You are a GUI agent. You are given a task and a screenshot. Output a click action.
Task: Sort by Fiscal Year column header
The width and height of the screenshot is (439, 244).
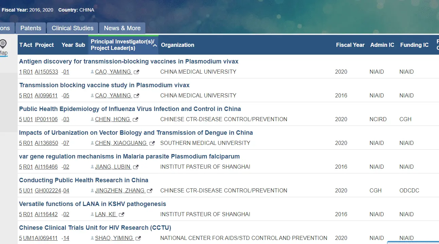click(350, 45)
